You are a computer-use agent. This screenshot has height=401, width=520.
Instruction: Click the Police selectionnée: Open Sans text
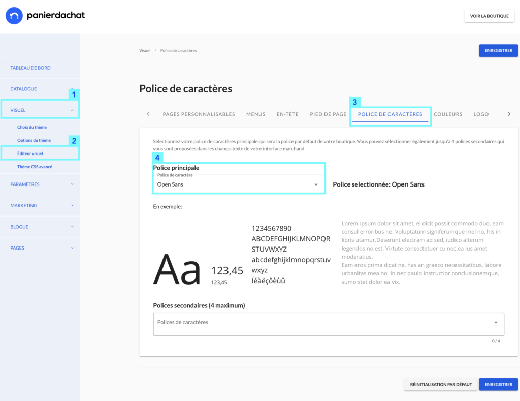coord(378,184)
